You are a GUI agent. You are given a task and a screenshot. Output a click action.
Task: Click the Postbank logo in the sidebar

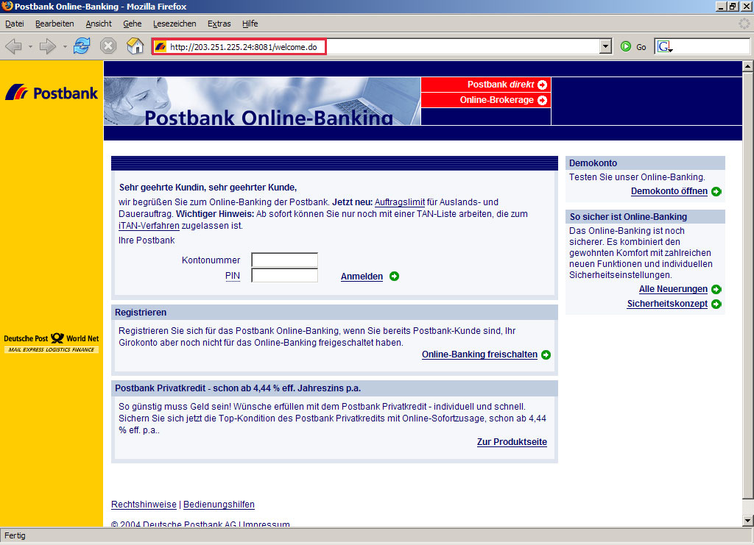click(x=52, y=92)
